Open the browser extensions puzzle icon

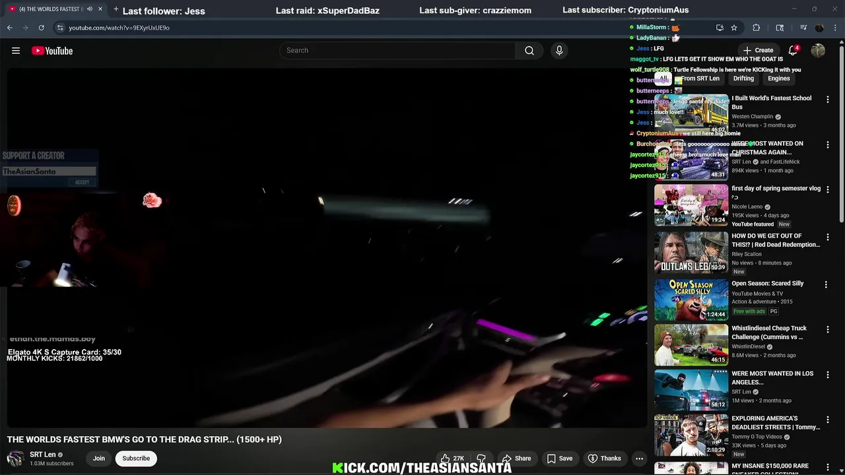point(757,28)
